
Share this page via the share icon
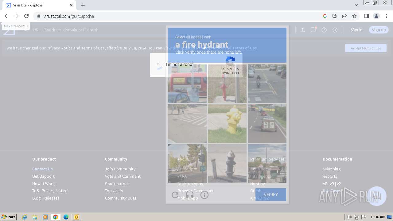[x=344, y=16]
